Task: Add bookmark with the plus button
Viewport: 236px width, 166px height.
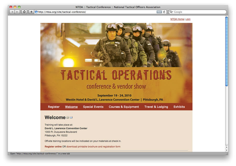Action: click(31, 12)
